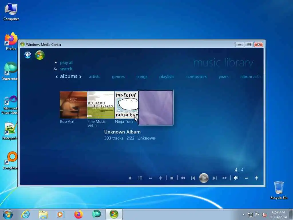293x220 pixels.
Task: Open the Ninja Tuna album cover
Action: [x=126, y=105]
